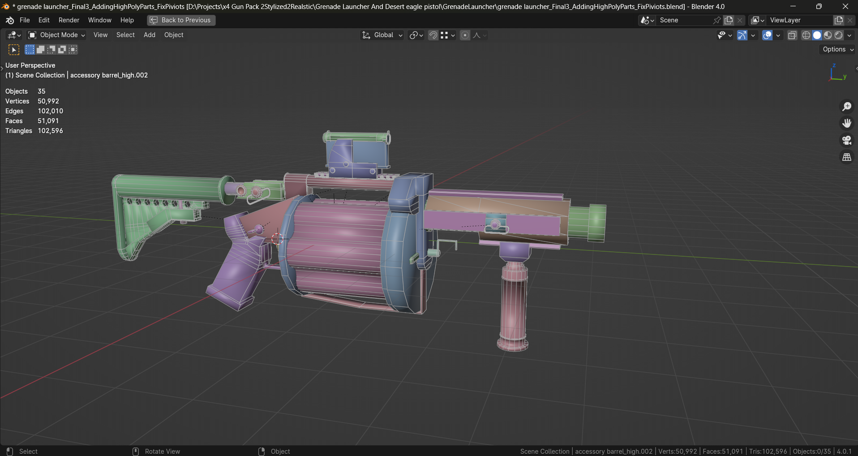Choose the Intersect selection mode icon
The height and width of the screenshot is (456, 858).
click(x=73, y=50)
